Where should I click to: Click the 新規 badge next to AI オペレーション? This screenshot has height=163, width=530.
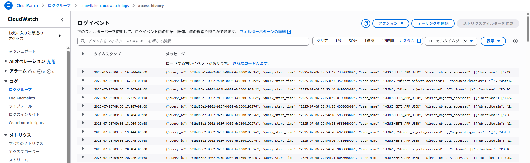(51, 61)
